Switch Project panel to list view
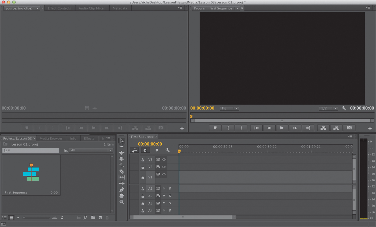 [x=4, y=218]
